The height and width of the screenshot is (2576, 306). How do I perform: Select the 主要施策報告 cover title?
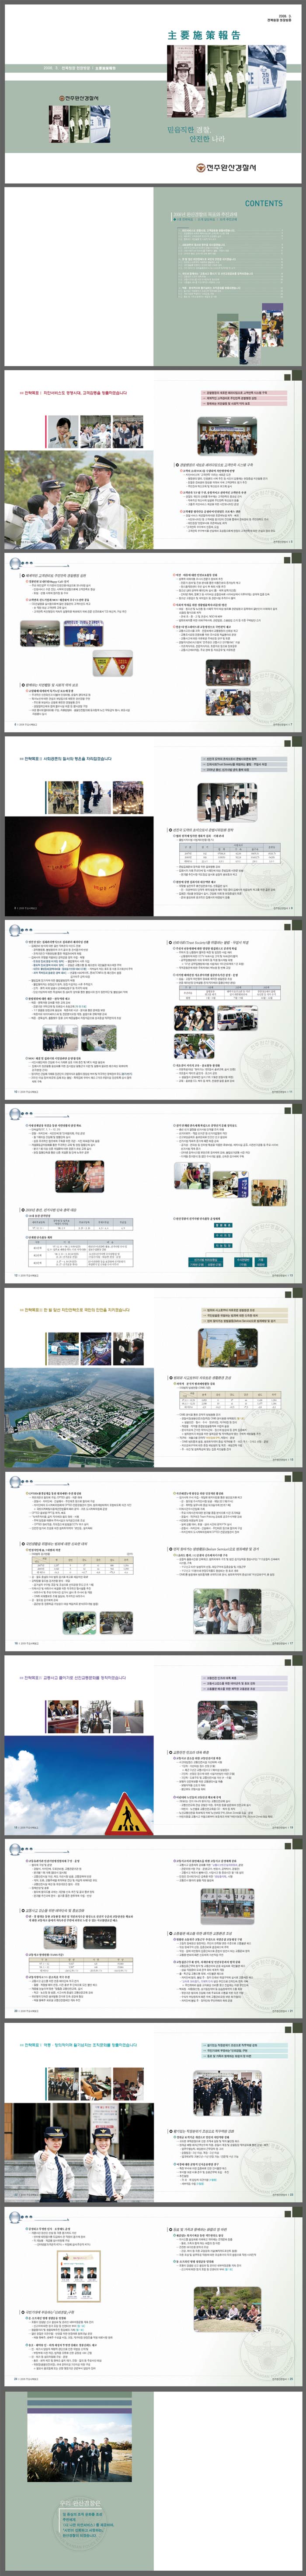203,35
